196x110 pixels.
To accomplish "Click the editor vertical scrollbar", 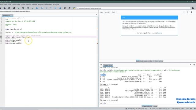I will pos(97,62).
